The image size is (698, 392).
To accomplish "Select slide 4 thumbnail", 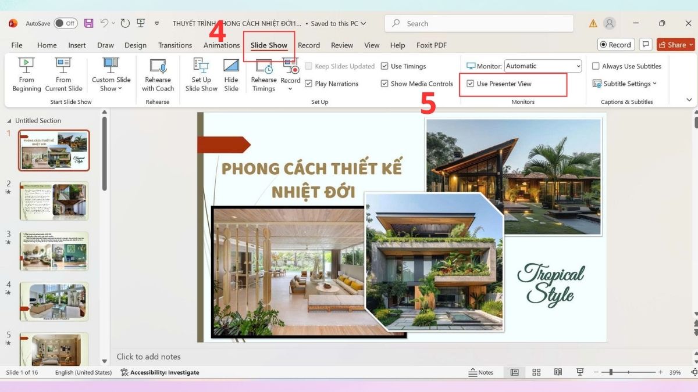I will click(x=54, y=301).
